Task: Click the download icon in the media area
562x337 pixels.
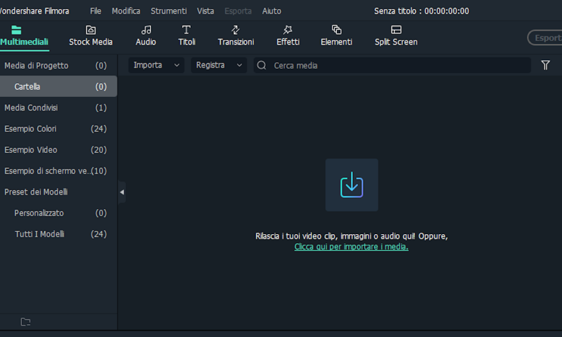Action: (x=351, y=185)
